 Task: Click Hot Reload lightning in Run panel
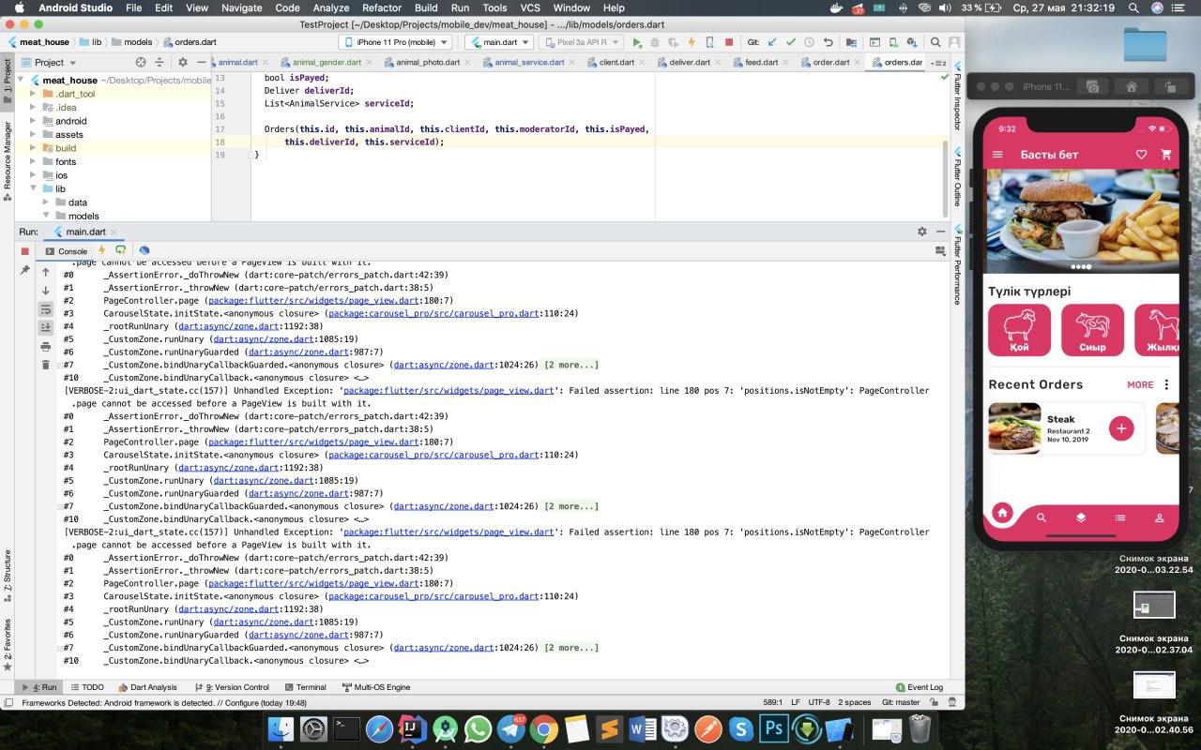pos(102,250)
